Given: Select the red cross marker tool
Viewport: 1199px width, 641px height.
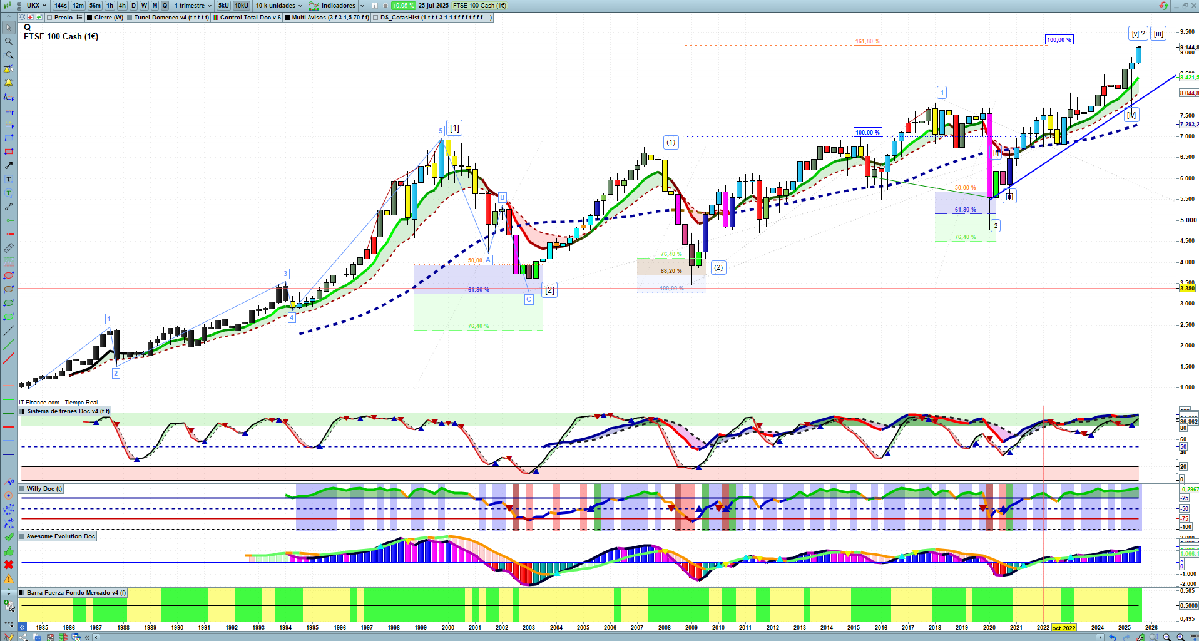Looking at the screenshot, I should [9, 565].
